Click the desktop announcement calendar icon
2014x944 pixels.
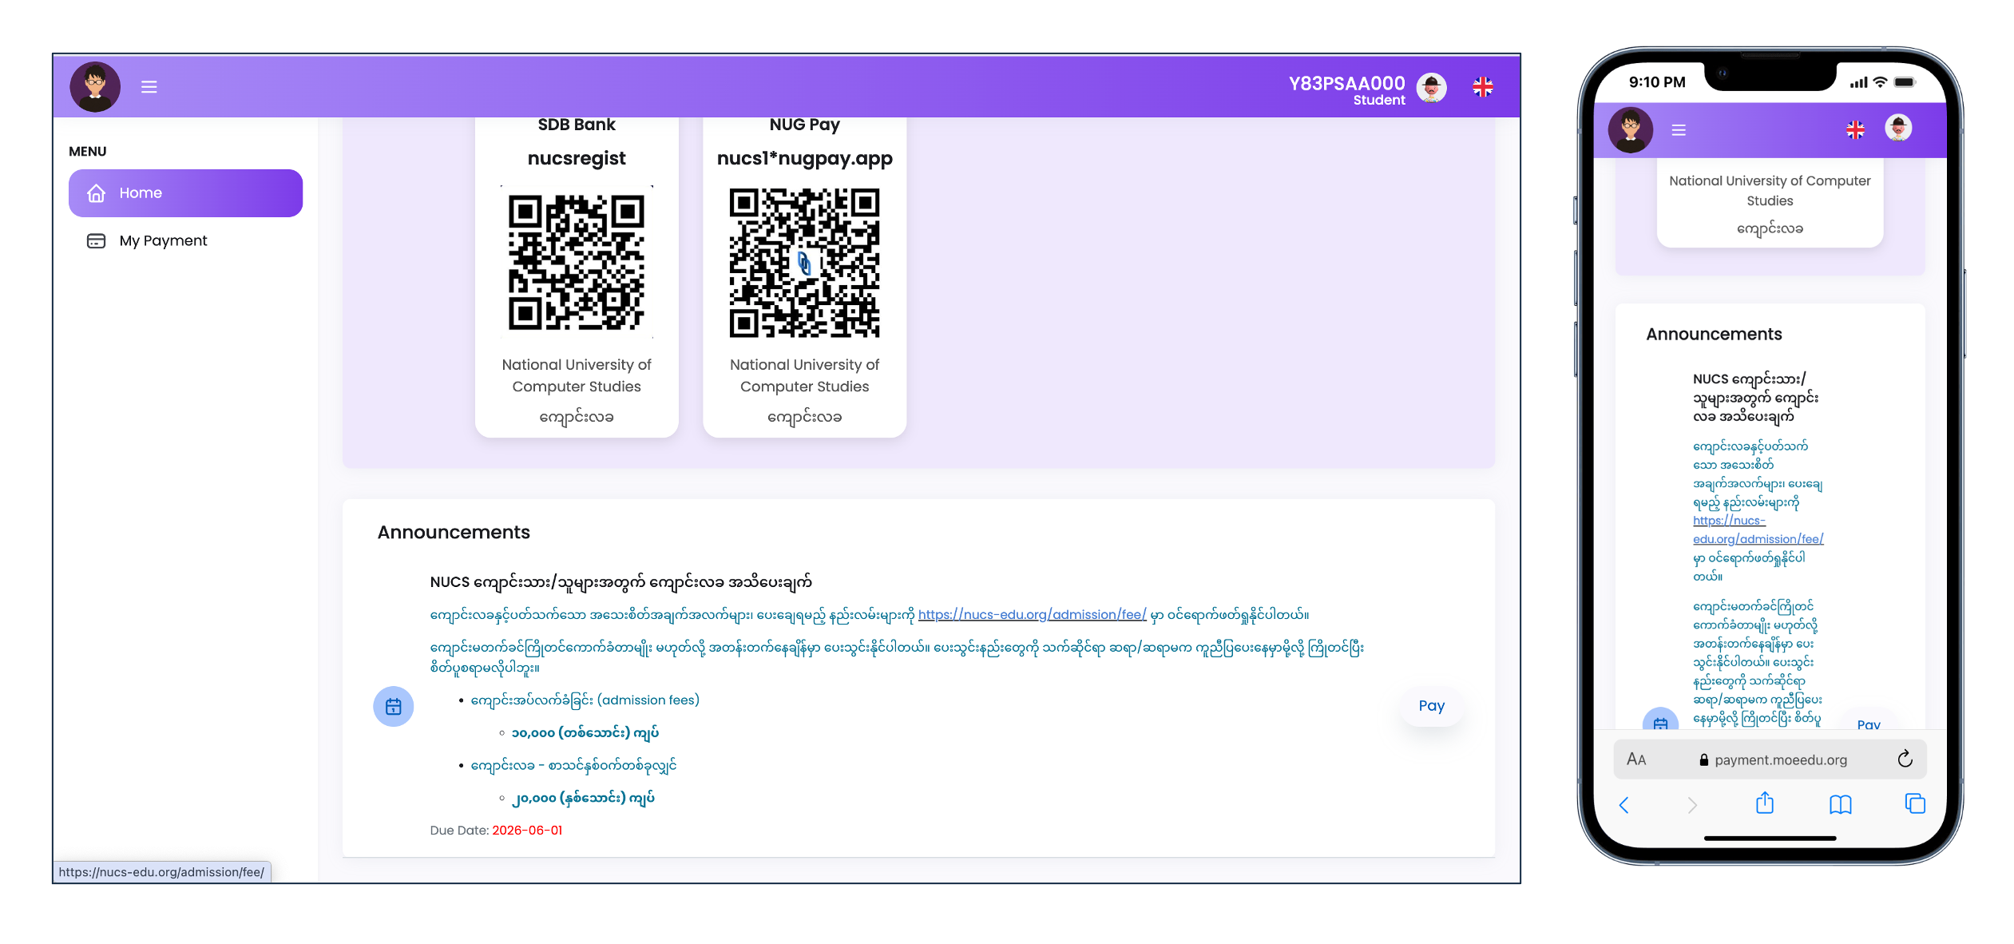point(394,707)
